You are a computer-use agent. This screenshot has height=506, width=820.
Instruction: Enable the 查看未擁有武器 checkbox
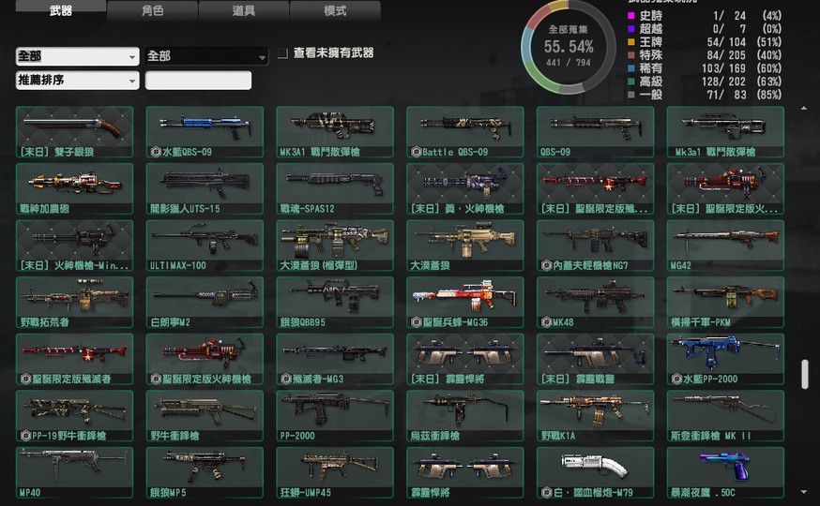click(282, 54)
